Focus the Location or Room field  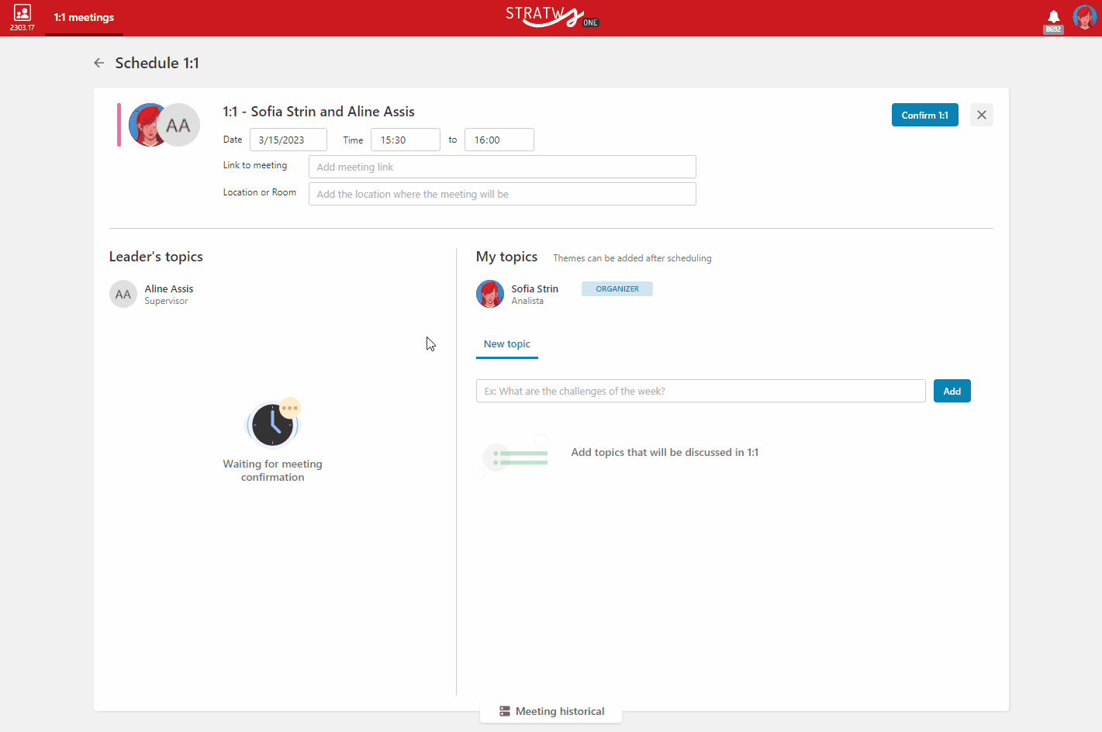(x=503, y=194)
